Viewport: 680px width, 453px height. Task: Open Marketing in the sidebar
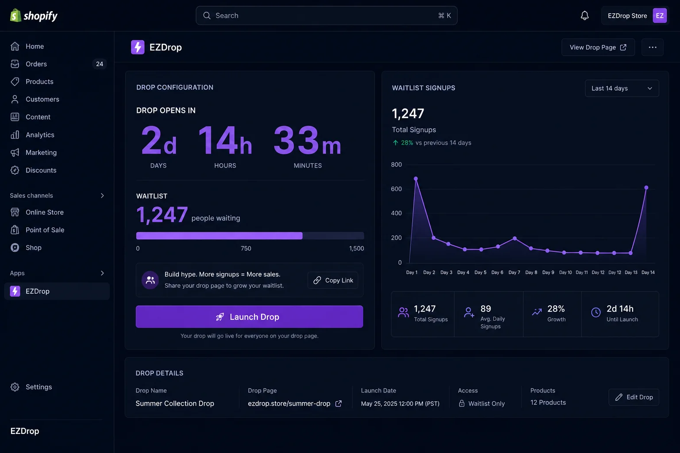pyautogui.click(x=57, y=152)
